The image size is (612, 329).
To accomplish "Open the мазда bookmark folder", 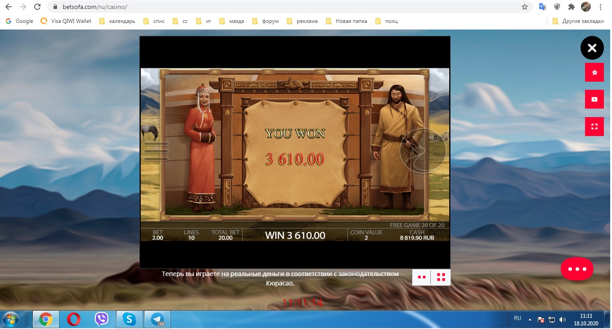I will pos(232,21).
